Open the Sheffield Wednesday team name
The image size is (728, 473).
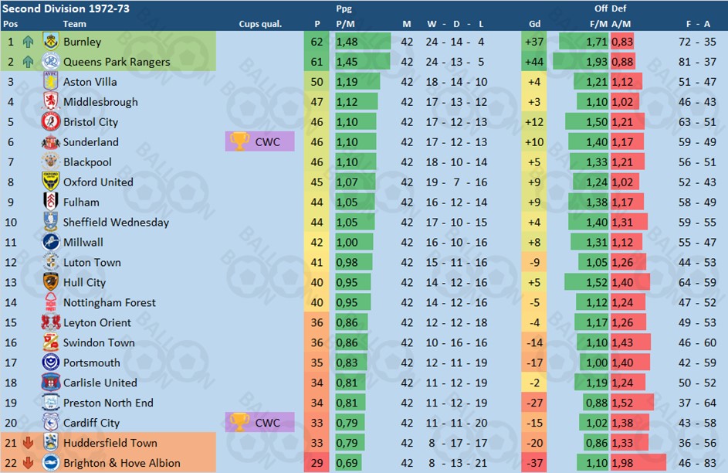click(116, 222)
